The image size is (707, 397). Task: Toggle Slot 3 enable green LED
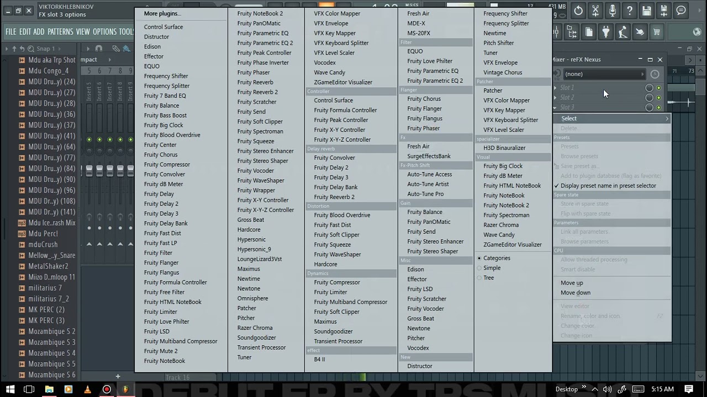tap(658, 108)
